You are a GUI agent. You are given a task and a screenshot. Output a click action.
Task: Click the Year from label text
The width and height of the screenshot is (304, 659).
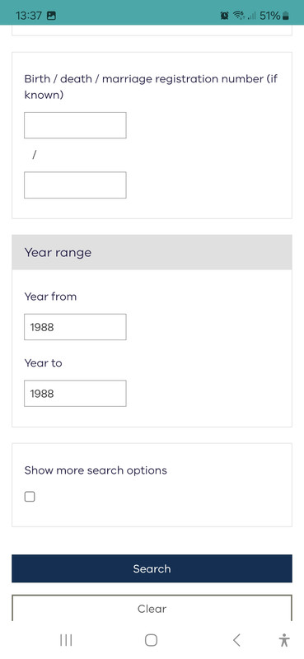click(50, 297)
